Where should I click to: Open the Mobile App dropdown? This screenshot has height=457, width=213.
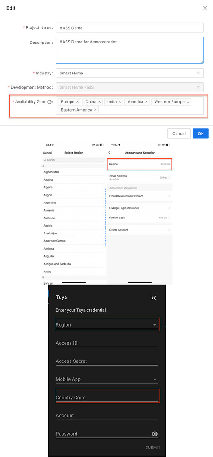pyautogui.click(x=107, y=379)
